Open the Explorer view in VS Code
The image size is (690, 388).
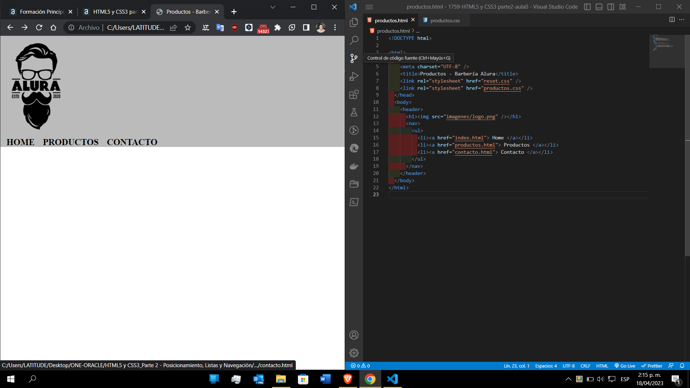[x=354, y=22]
